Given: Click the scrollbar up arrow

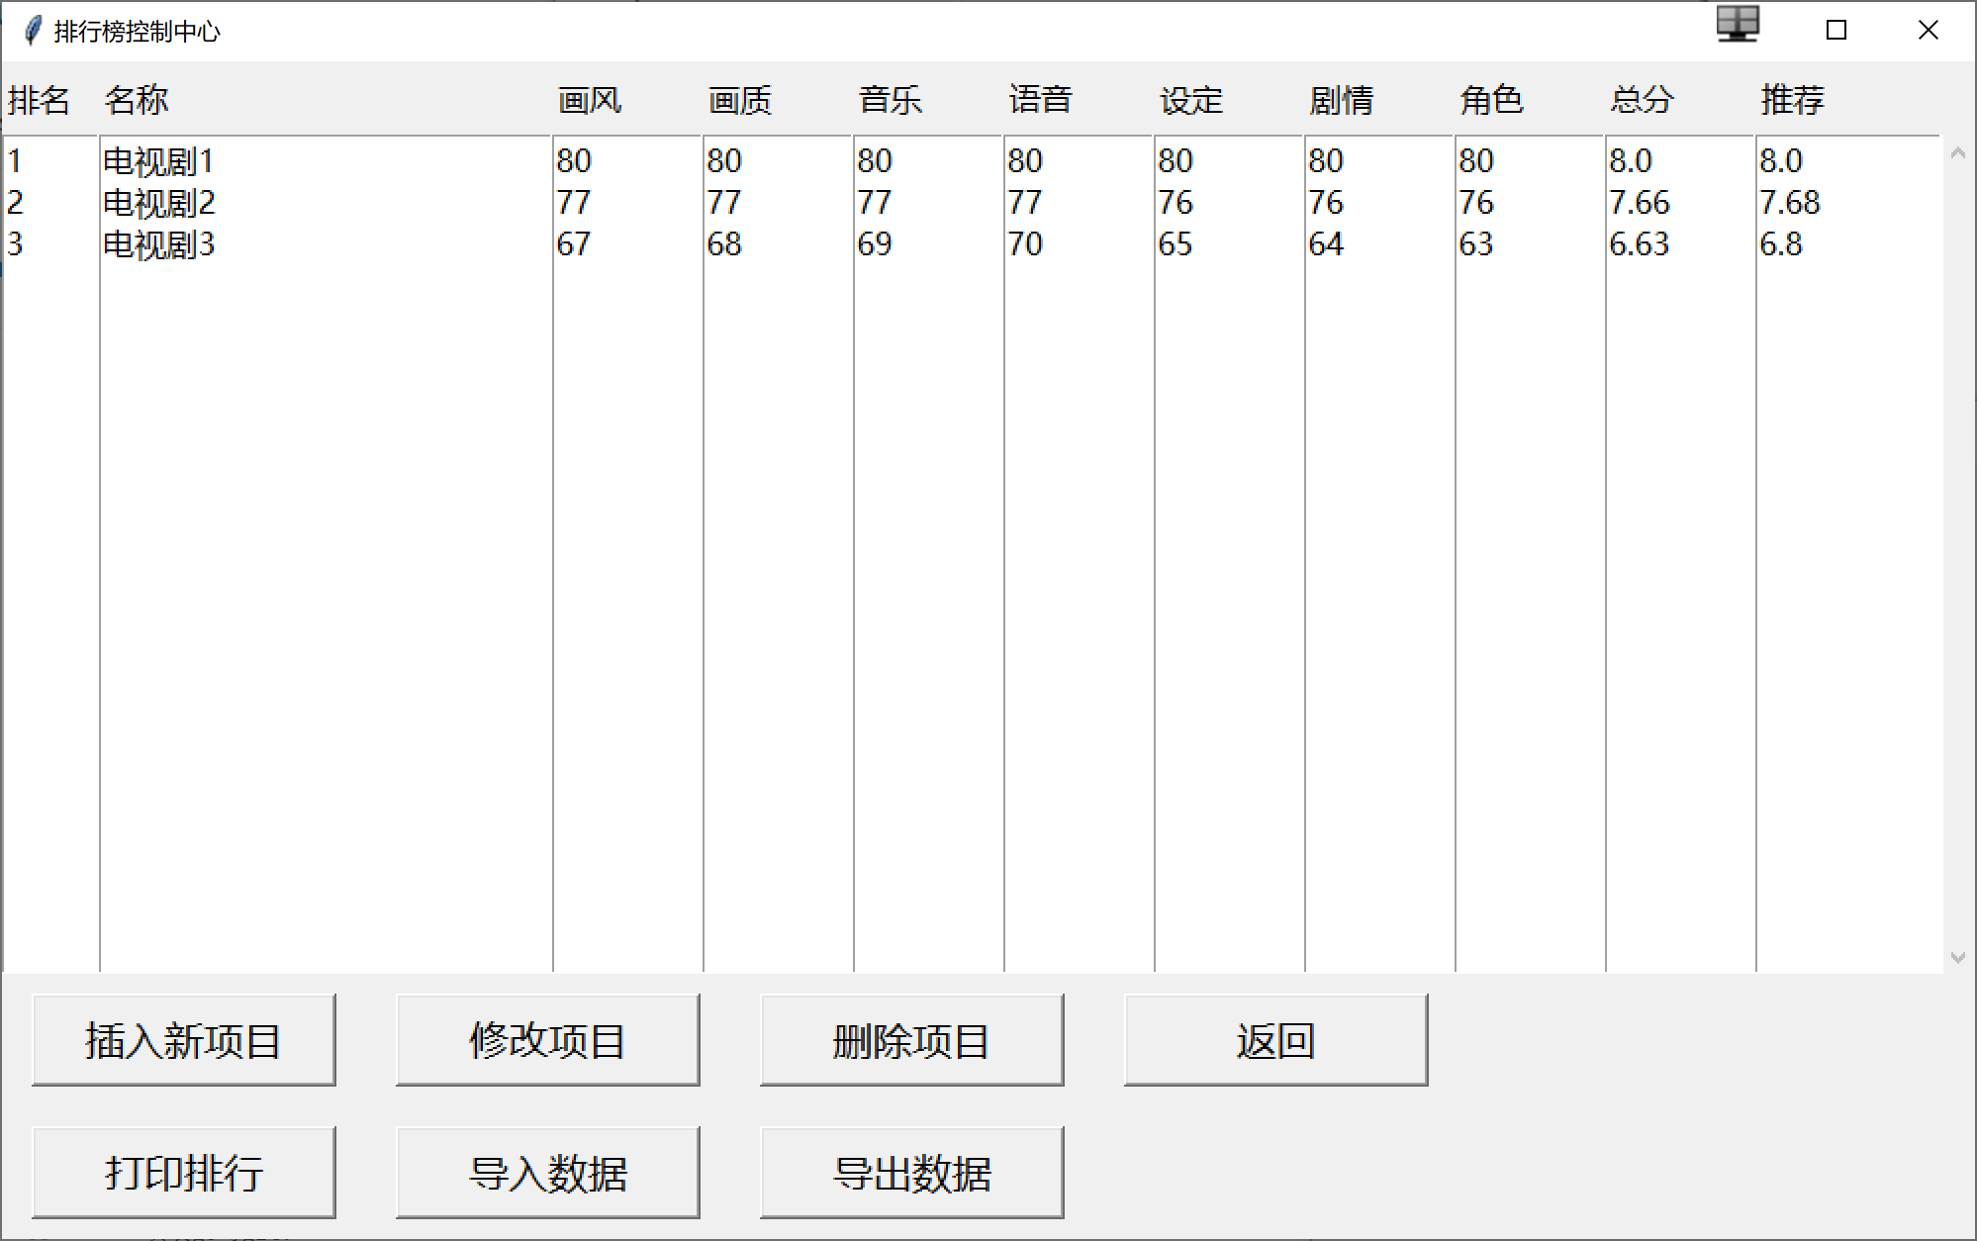Looking at the screenshot, I should (x=1956, y=153).
